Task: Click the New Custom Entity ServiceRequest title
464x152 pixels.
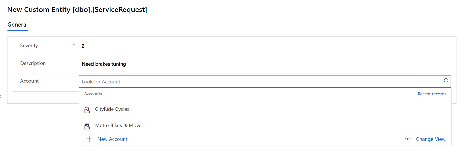Action: click(x=77, y=10)
